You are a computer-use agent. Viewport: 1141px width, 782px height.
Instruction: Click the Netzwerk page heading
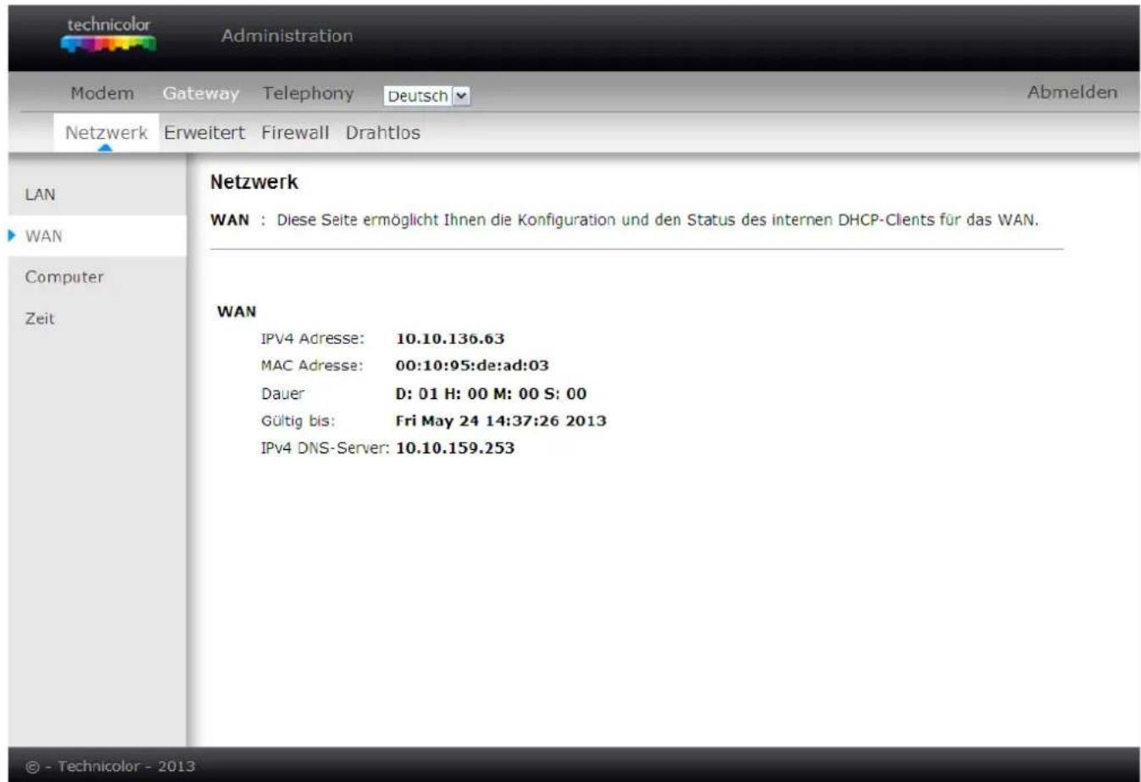click(x=254, y=182)
